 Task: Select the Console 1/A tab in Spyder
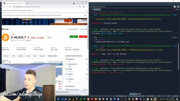[97, 10]
